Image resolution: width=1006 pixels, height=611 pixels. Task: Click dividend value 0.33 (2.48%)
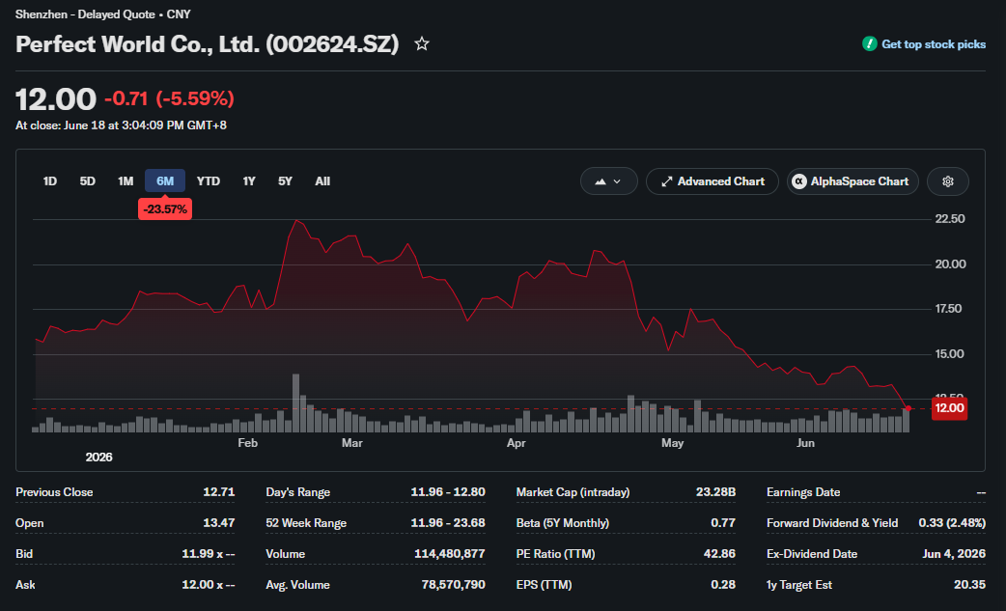pyautogui.click(x=952, y=523)
